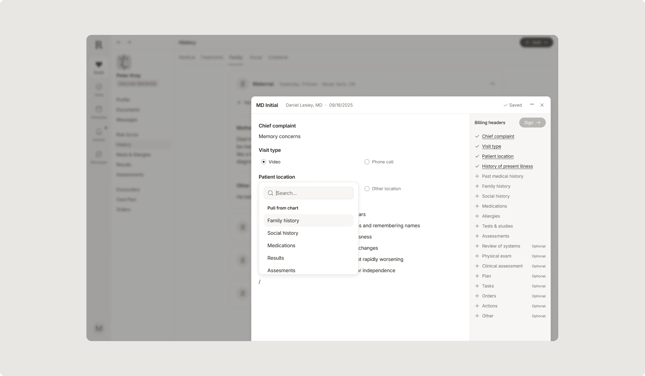This screenshot has width=645, height=376.
Task: Choose Family history from Pull from chart
Action: click(x=283, y=220)
